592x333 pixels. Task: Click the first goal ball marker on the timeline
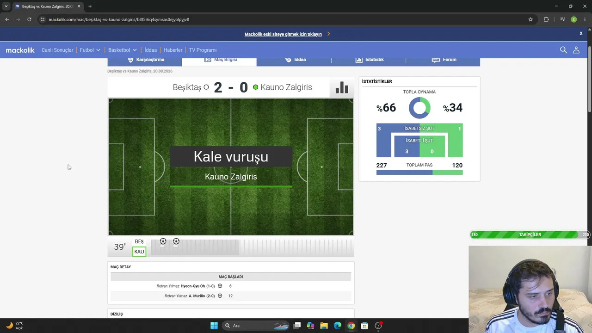point(163,241)
